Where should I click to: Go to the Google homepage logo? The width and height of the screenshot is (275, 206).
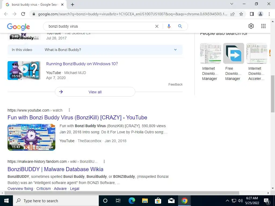tap(19, 27)
